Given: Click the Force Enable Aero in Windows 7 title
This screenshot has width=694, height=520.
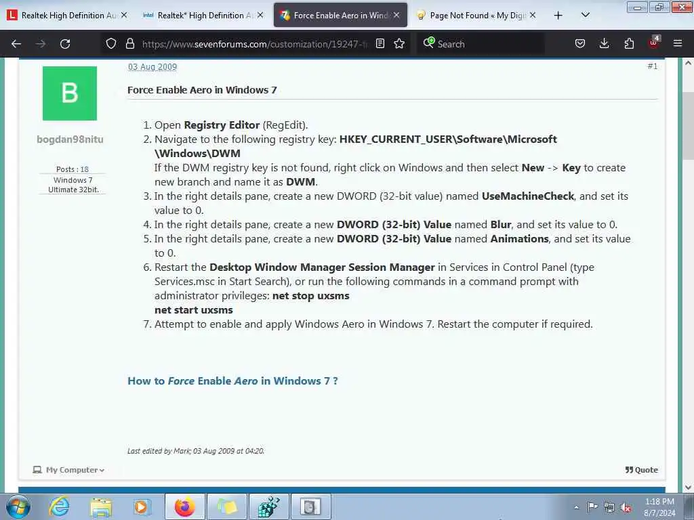Looking at the screenshot, I should coord(202,90).
